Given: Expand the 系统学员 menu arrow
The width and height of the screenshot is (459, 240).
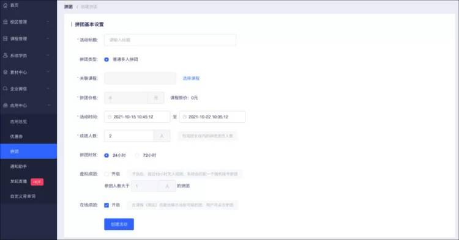Looking at the screenshot, I should click(x=48, y=55).
